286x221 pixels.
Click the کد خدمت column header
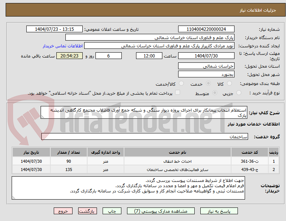pyautogui.click(x=250, y=152)
